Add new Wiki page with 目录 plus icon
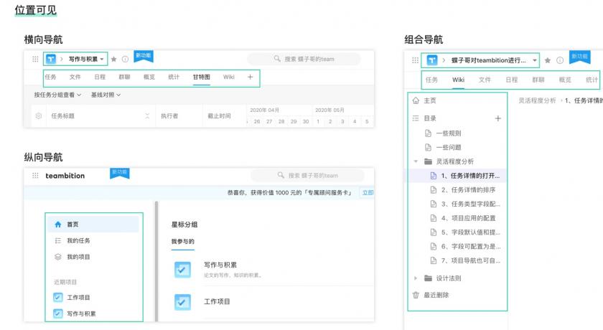Image resolution: width=603 pixels, height=330 pixels. 497,118
